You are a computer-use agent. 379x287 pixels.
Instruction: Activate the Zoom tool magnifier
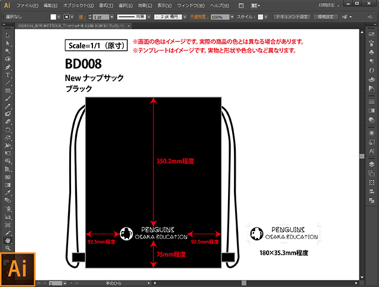coord(8,248)
